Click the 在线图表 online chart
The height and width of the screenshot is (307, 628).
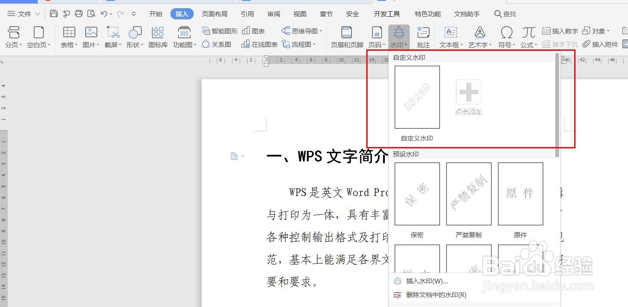coord(260,44)
